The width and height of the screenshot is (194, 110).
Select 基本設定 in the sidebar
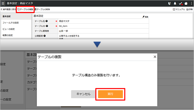point(16,16)
